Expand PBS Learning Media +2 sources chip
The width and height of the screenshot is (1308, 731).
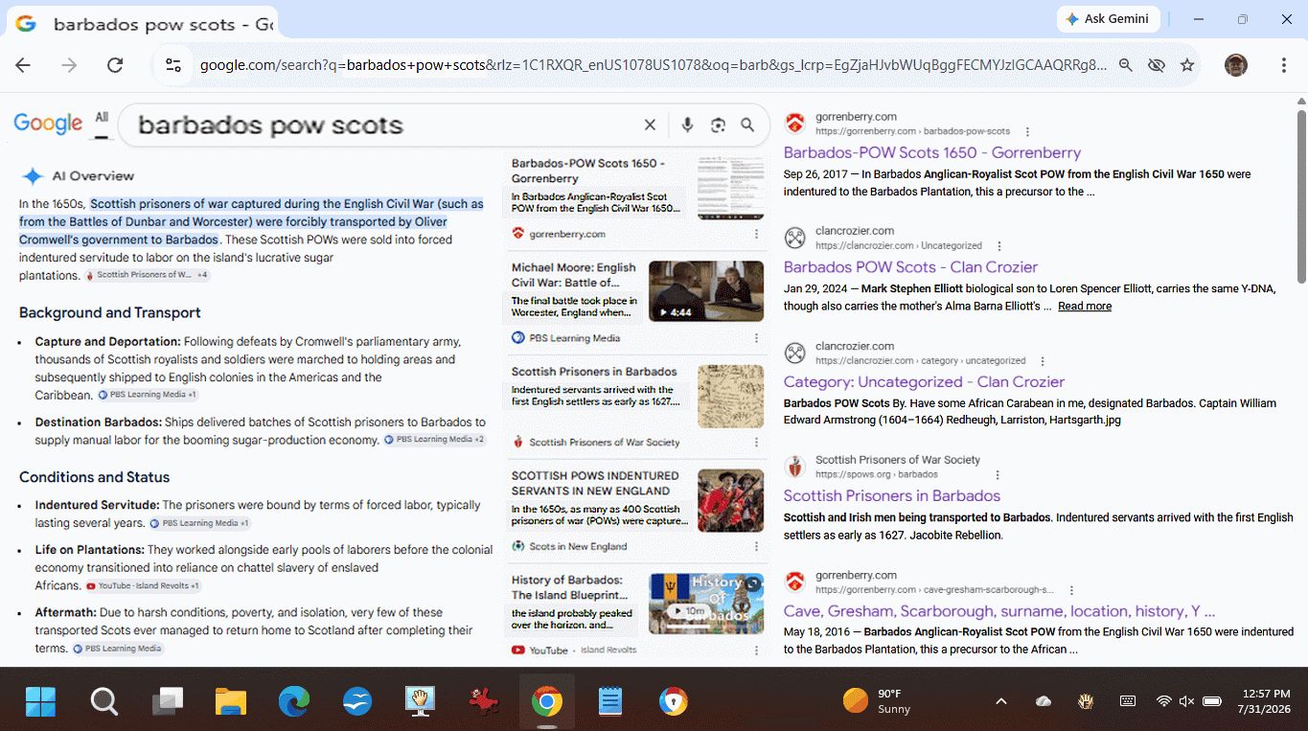435,440
